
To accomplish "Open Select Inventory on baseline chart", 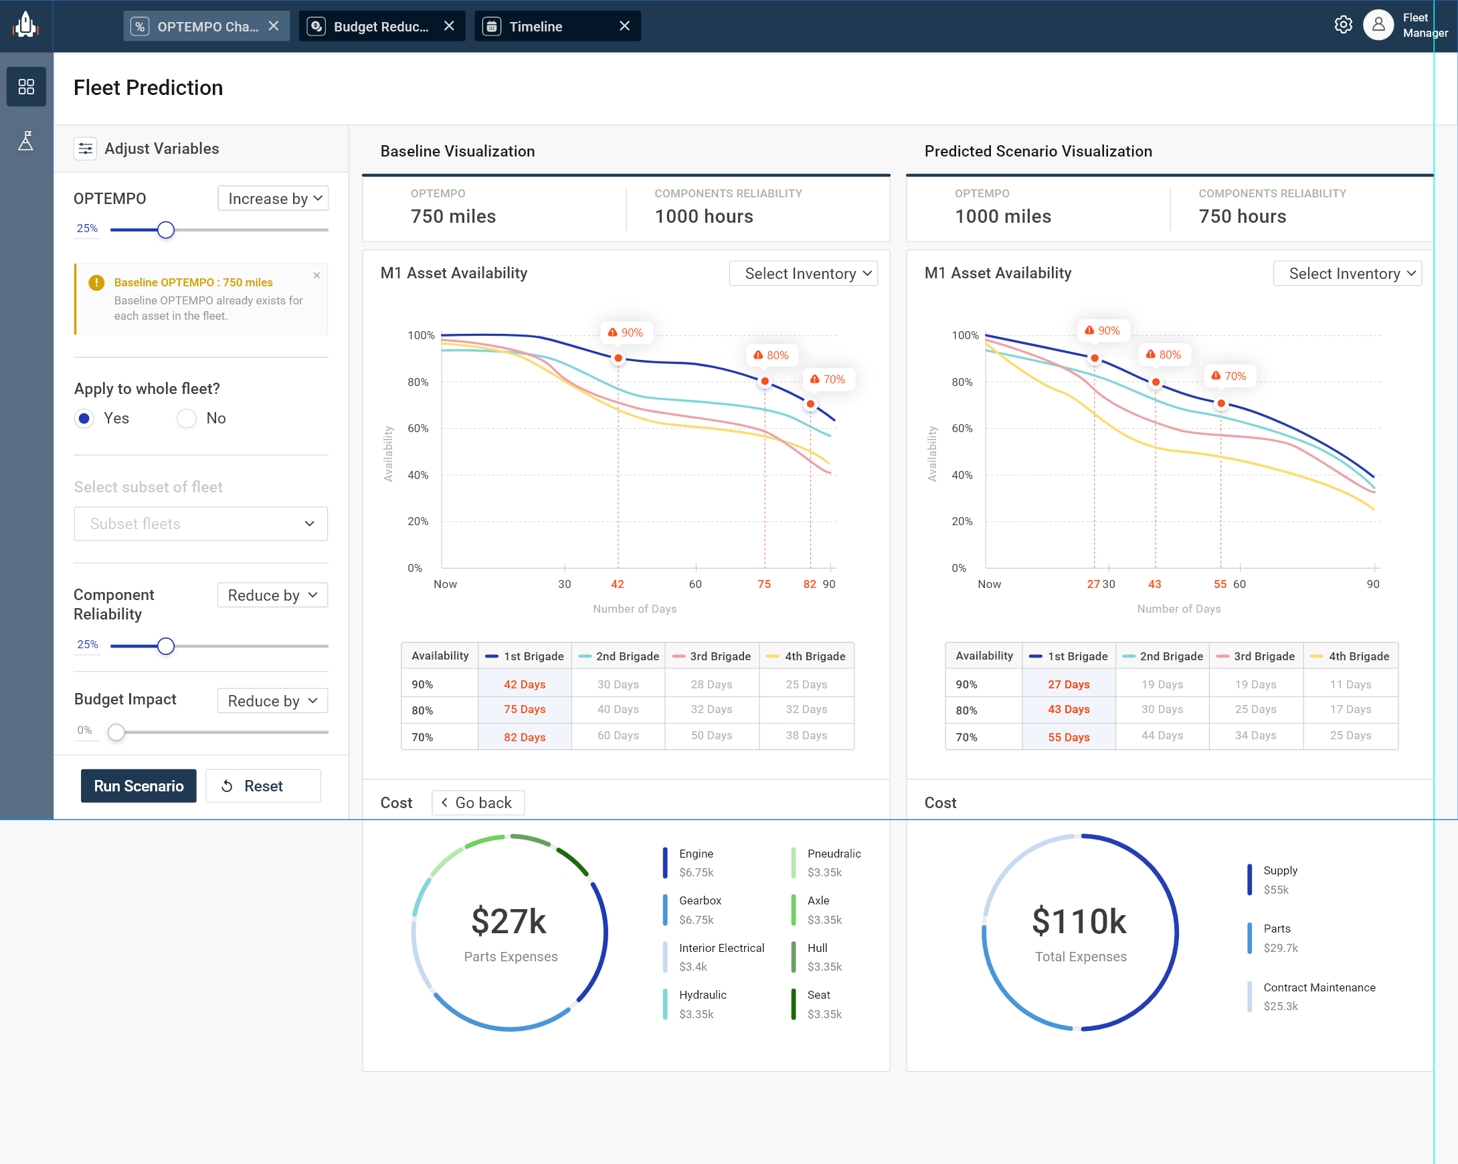I will click(x=803, y=273).
